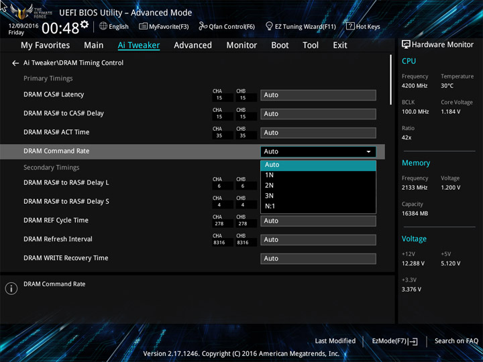The width and height of the screenshot is (483, 362).
Task: Click CPU temperature value 30°C
Action: (447, 86)
